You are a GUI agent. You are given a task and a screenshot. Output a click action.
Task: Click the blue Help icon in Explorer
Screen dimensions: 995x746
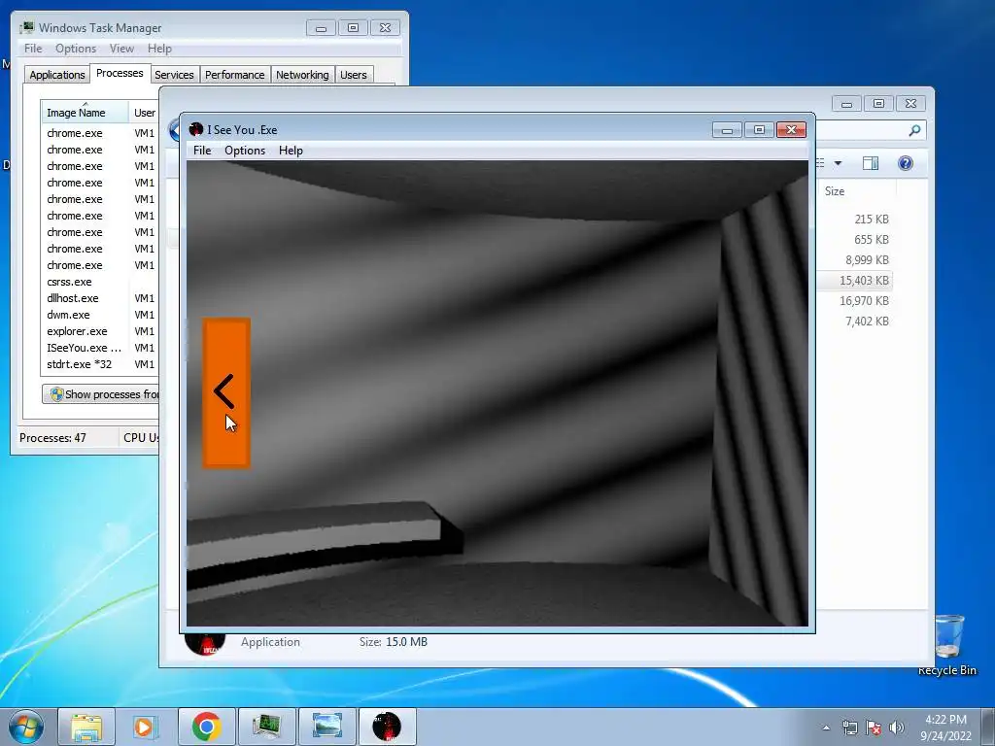click(x=906, y=163)
